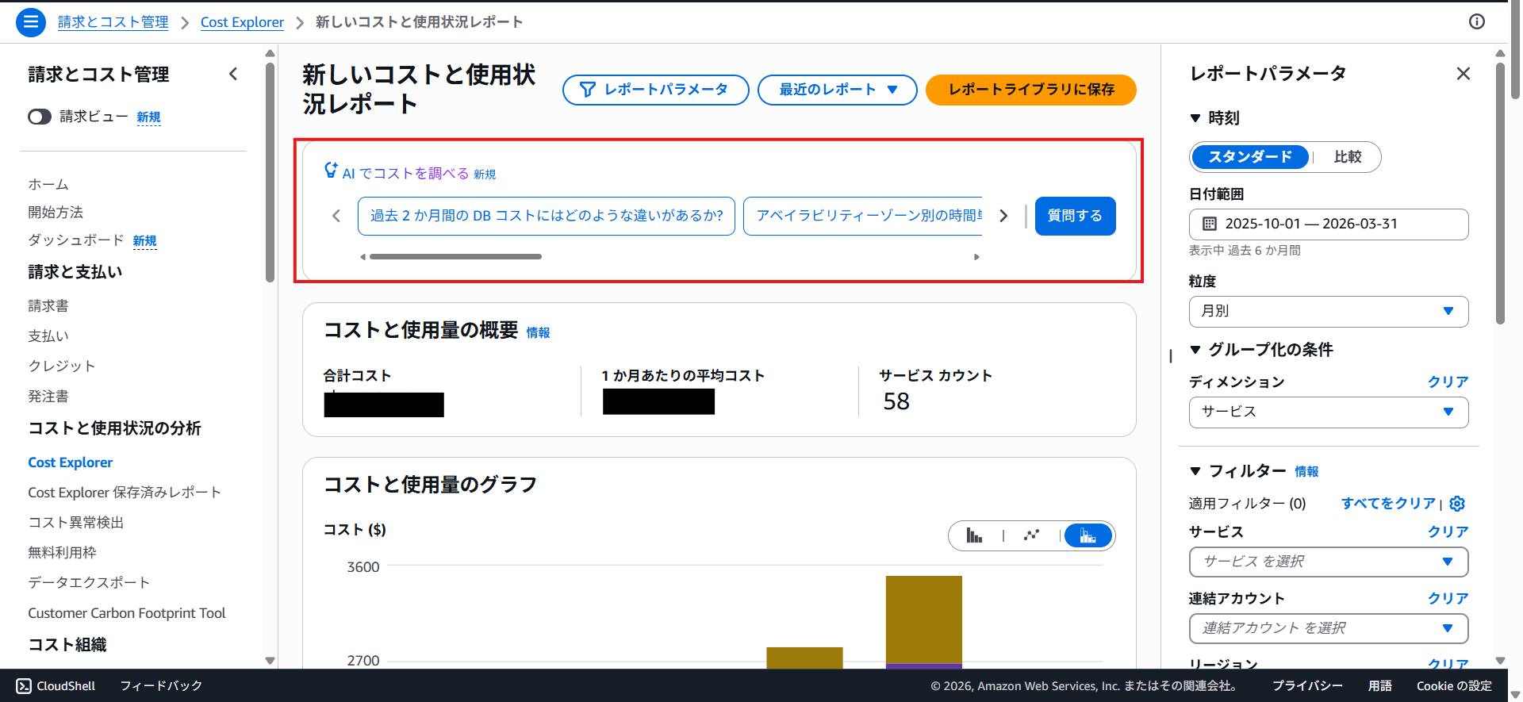Viewport: 1523px width, 702px height.
Task: Select the bar chart view icon
Action: click(974, 535)
